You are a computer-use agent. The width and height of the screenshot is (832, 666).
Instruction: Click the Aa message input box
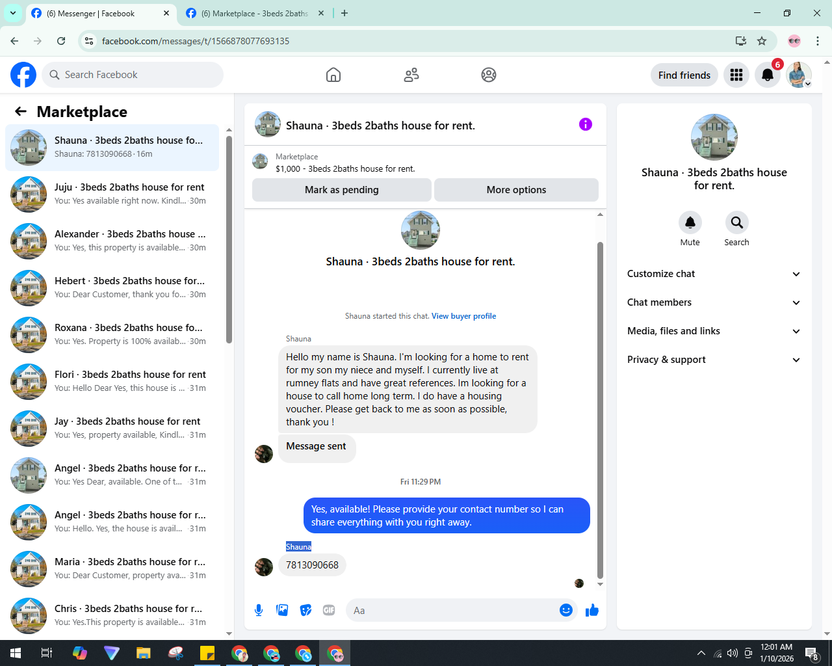452,610
